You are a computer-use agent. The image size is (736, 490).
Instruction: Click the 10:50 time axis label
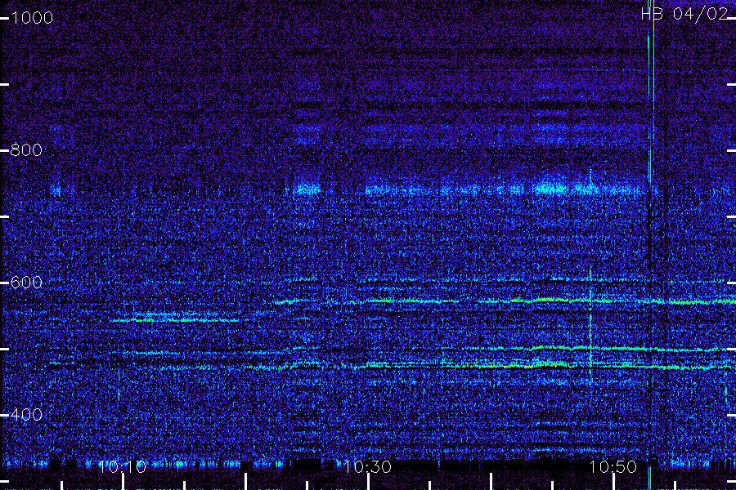[x=613, y=466]
